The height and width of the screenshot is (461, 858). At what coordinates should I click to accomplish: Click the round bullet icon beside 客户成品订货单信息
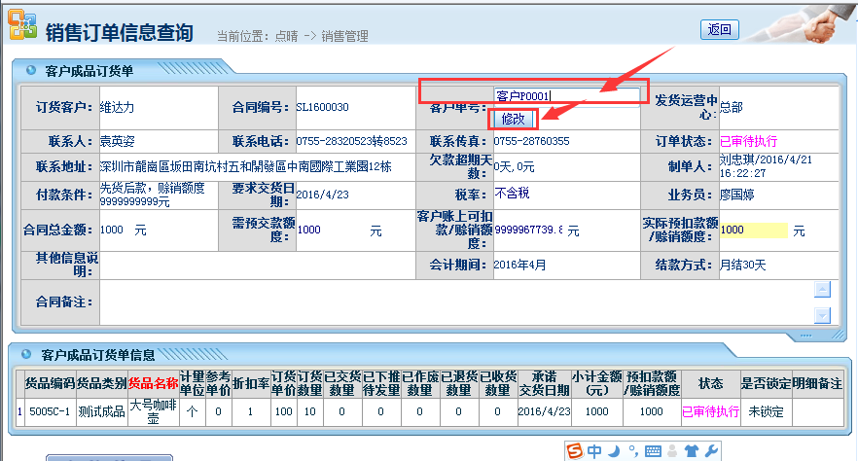[25, 354]
